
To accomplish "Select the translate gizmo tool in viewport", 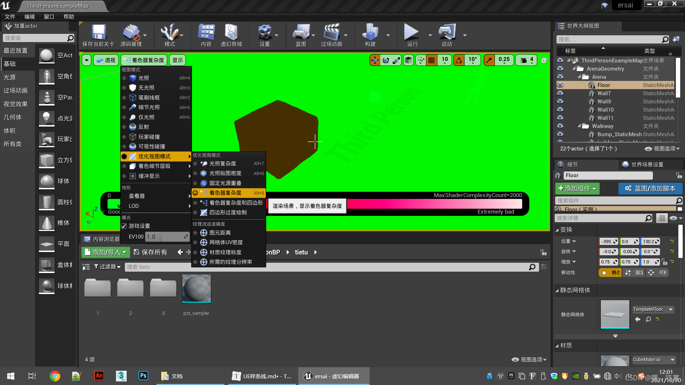I will coord(375,60).
